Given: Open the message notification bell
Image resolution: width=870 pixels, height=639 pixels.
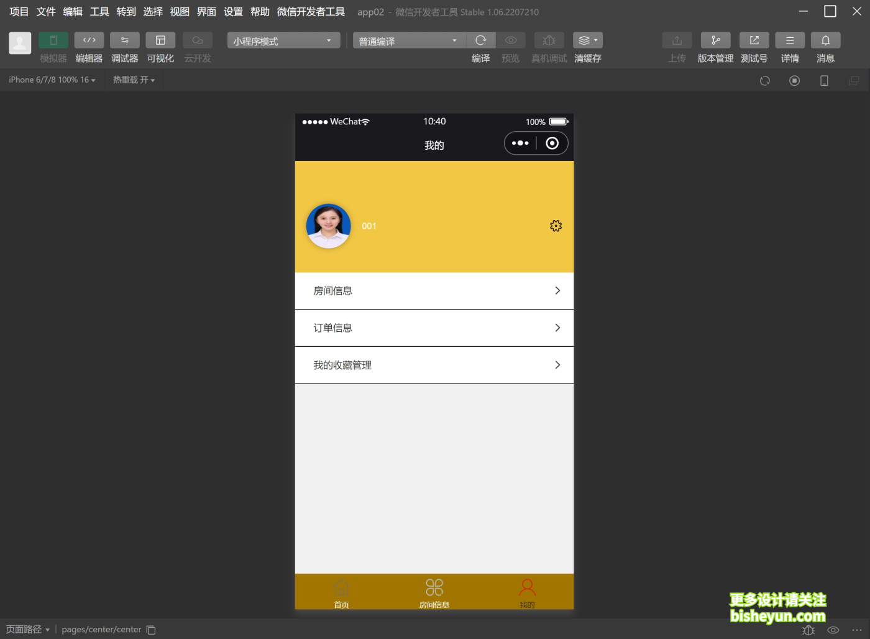Looking at the screenshot, I should (825, 40).
